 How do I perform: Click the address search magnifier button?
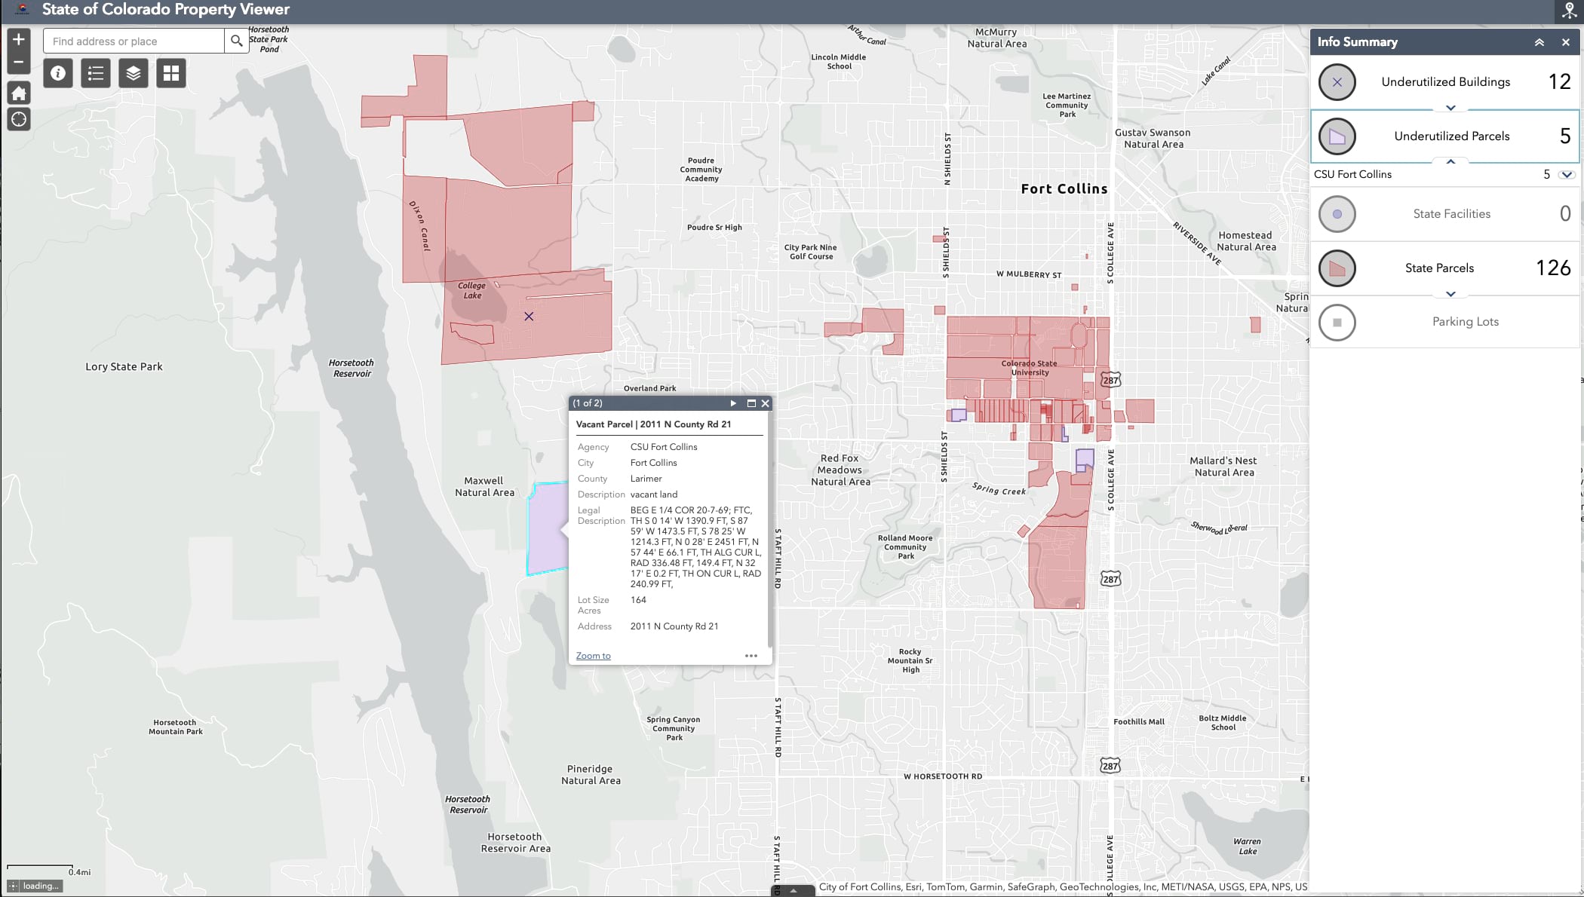point(237,41)
